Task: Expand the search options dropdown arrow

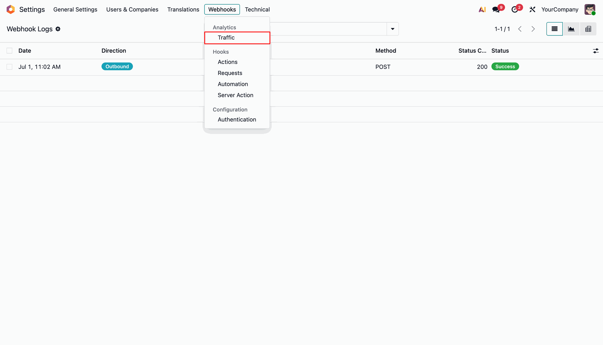Action: click(393, 29)
